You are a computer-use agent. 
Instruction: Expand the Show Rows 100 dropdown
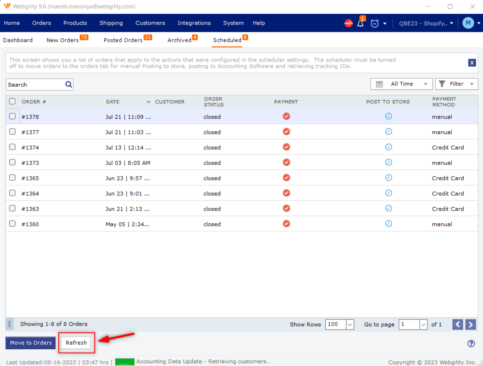[x=350, y=325]
